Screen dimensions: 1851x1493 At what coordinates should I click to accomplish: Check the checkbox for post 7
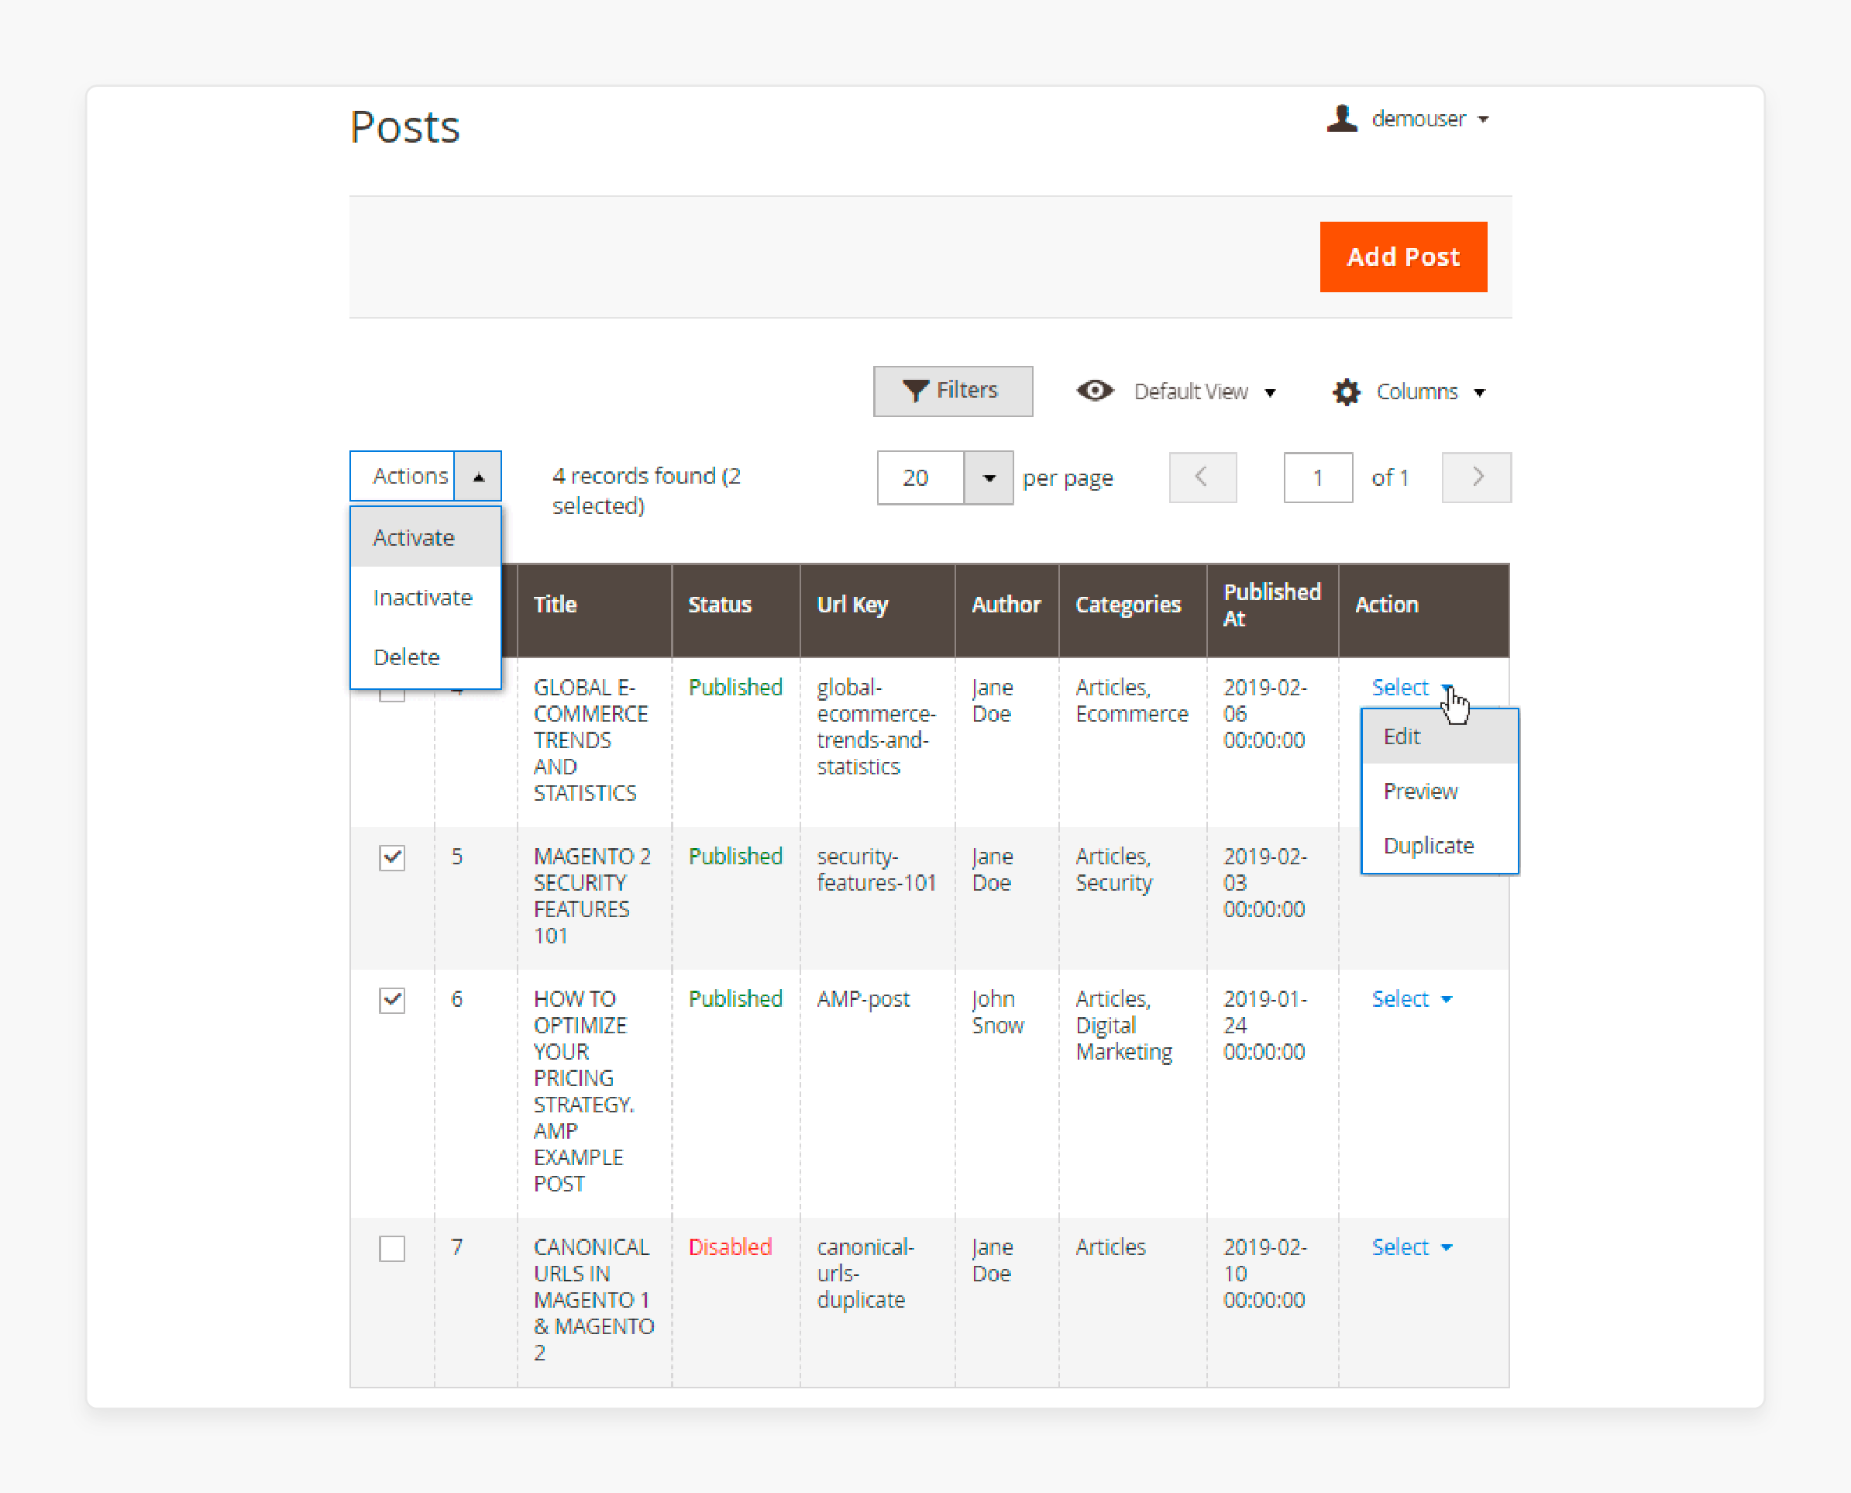pyautogui.click(x=392, y=1249)
